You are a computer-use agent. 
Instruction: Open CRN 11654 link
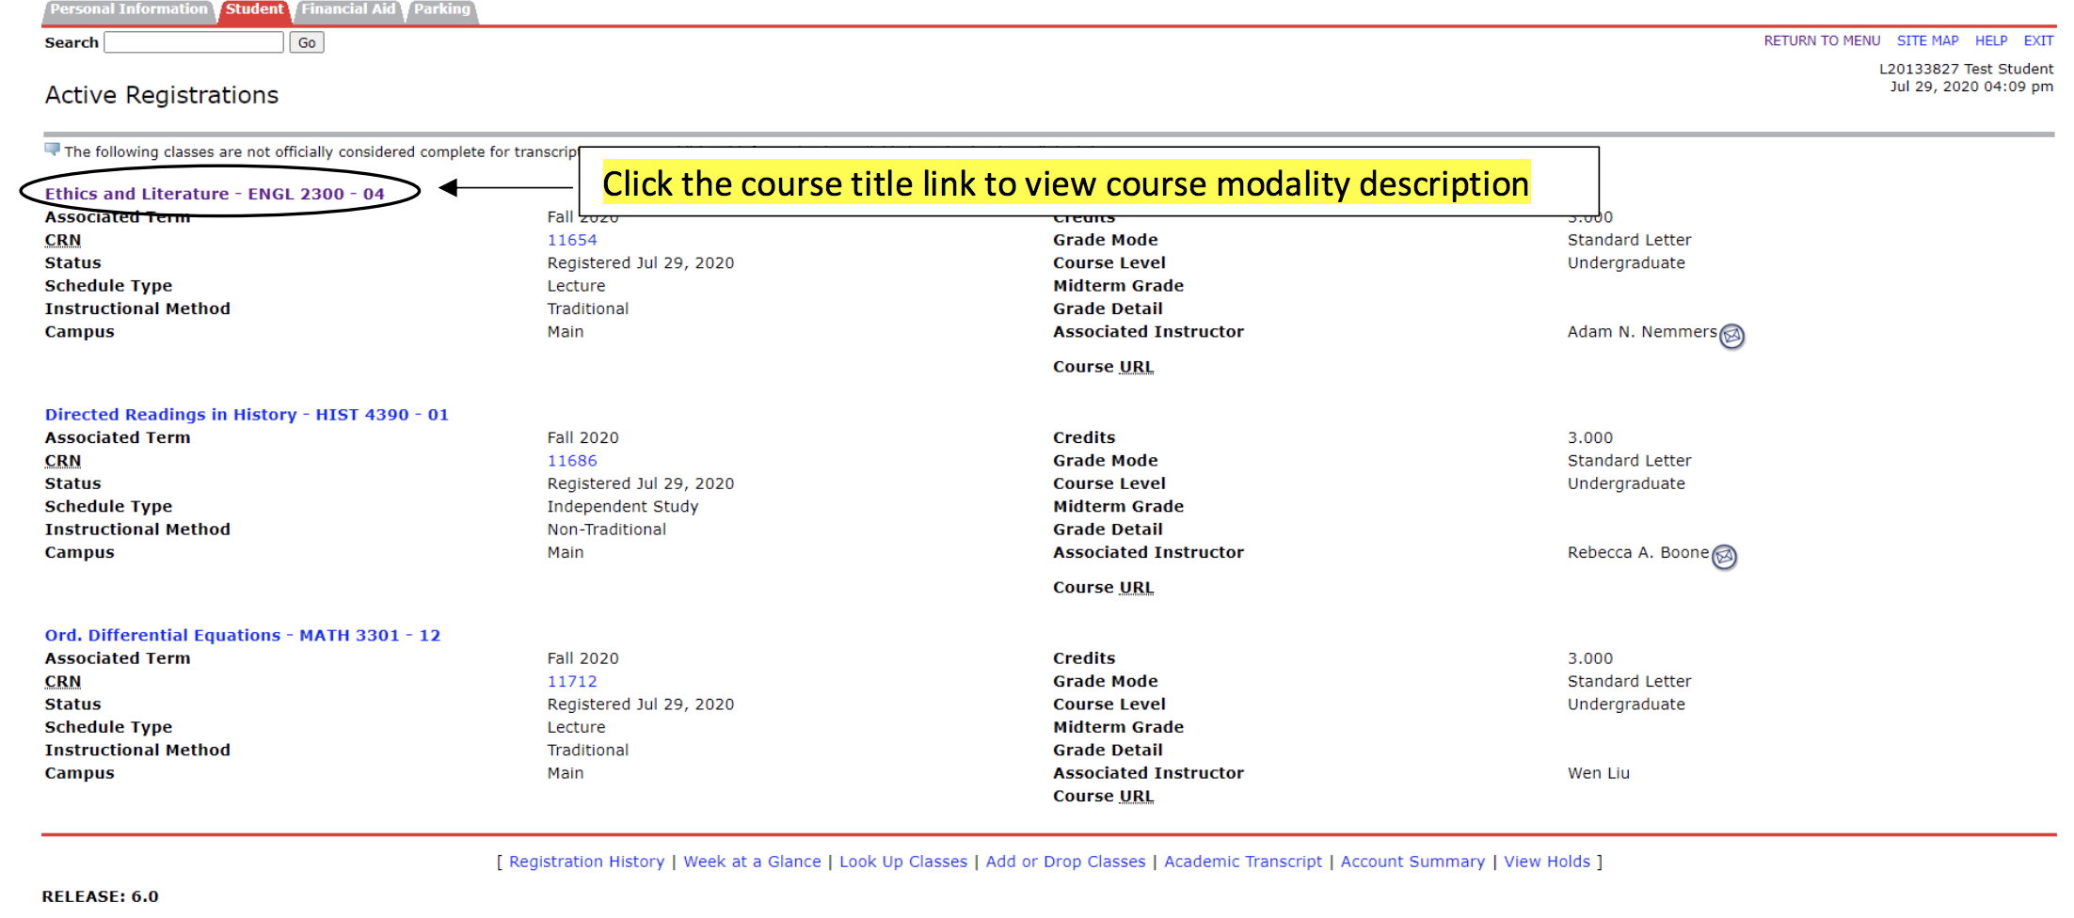(x=572, y=240)
